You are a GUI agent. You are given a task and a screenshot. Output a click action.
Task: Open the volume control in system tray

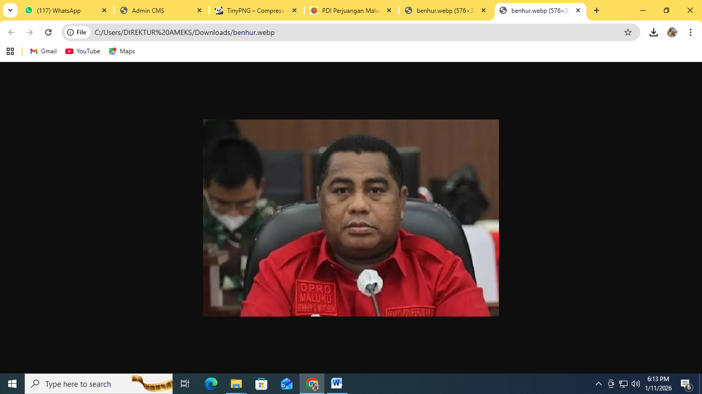[x=636, y=383]
